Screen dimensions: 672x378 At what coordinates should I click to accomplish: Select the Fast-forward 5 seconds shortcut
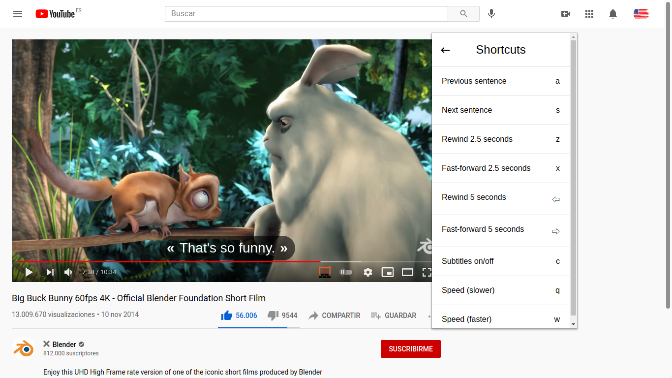point(501,231)
